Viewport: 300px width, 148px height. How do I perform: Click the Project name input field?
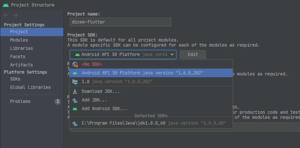(x=121, y=22)
